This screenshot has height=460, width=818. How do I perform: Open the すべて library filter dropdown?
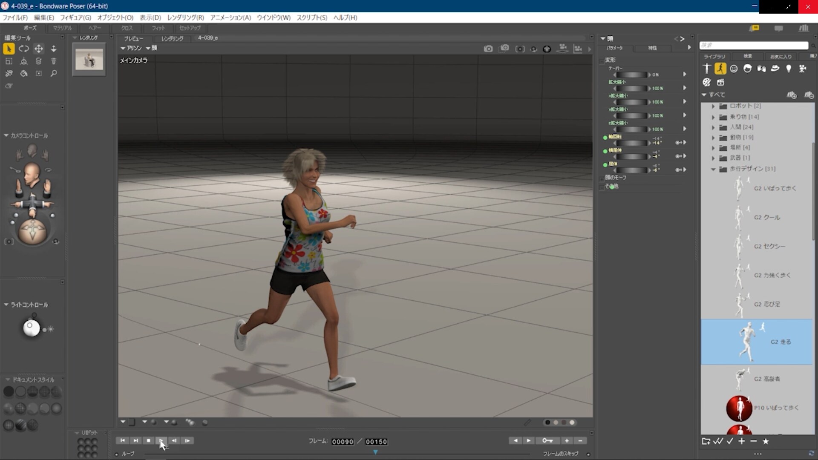coord(714,95)
